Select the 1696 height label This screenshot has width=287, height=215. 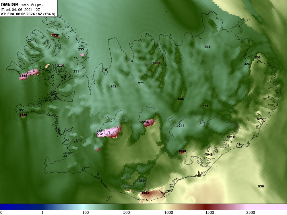[x=156, y=63]
